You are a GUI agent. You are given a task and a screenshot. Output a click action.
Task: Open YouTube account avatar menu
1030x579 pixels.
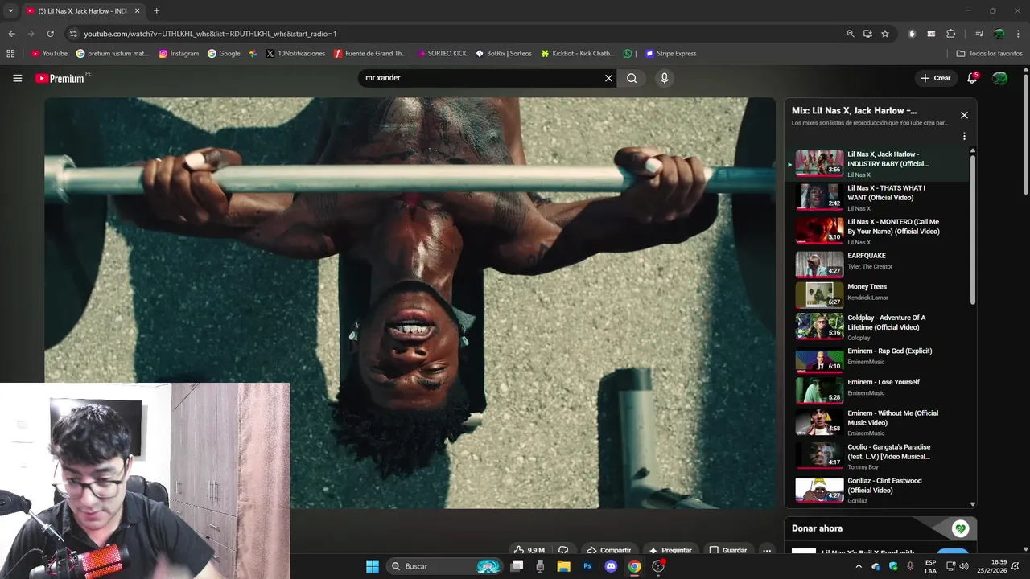tap(999, 78)
